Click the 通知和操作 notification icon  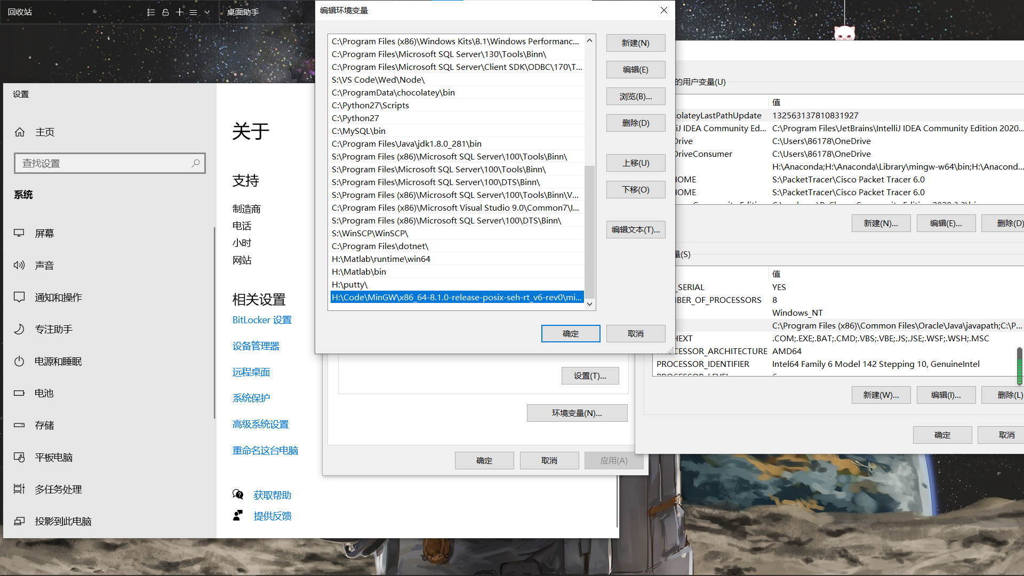click(x=19, y=297)
